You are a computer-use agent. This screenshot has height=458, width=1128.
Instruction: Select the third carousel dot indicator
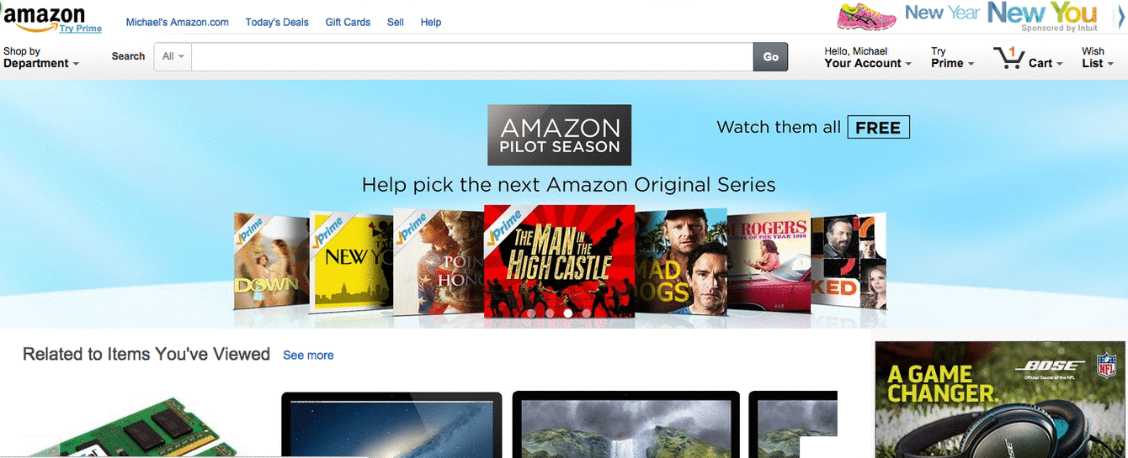click(x=568, y=313)
